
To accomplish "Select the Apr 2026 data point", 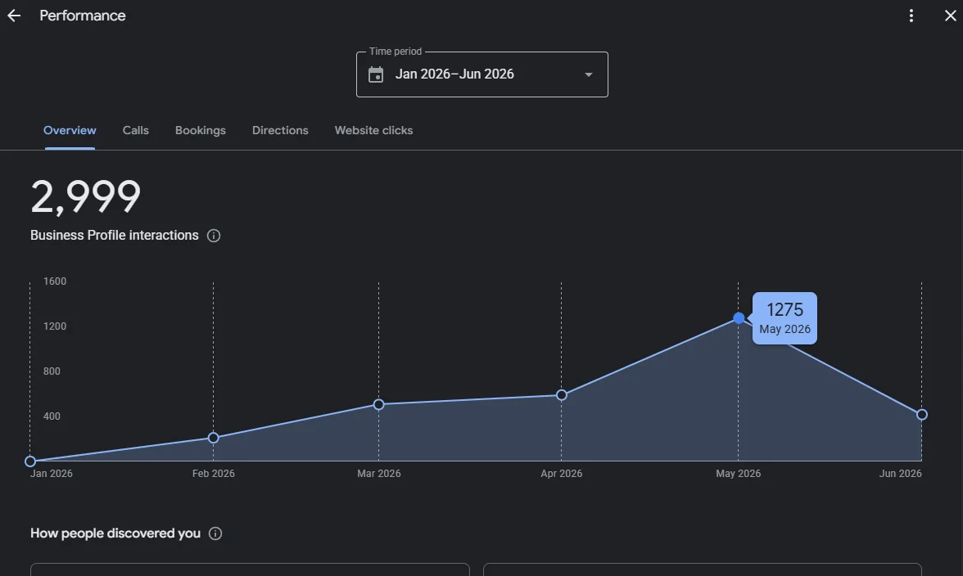I will tap(562, 396).
